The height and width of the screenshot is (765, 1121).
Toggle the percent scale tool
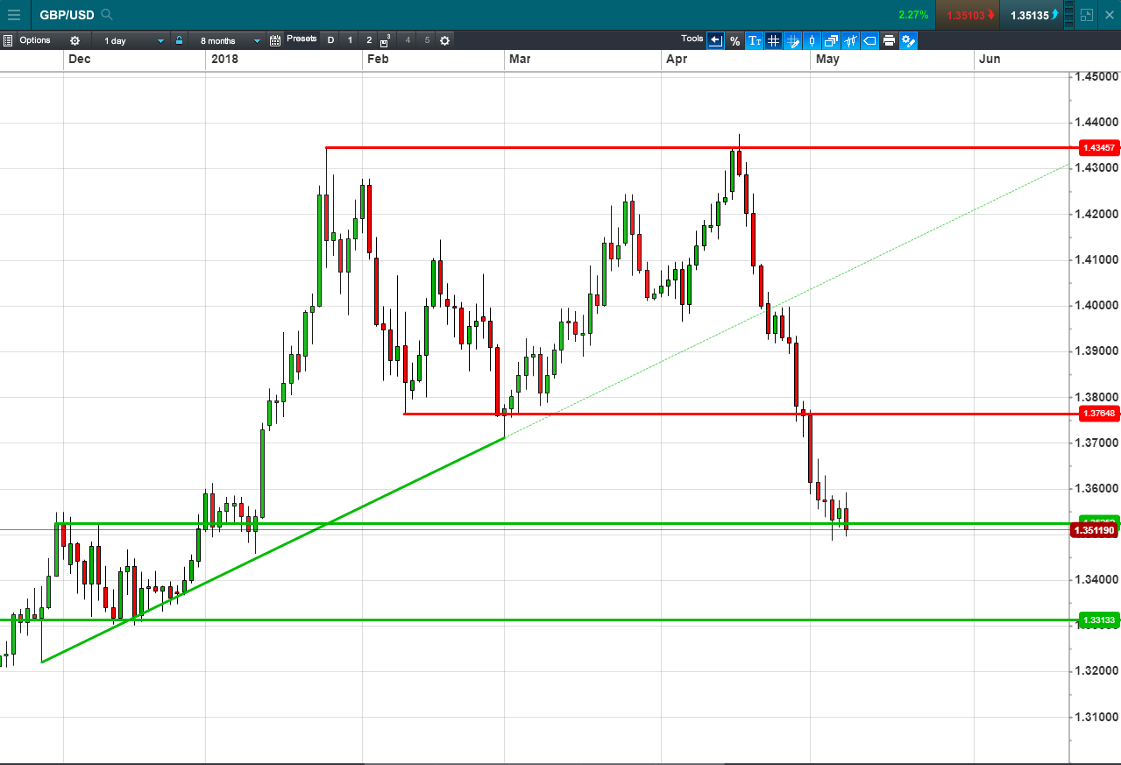(x=734, y=40)
